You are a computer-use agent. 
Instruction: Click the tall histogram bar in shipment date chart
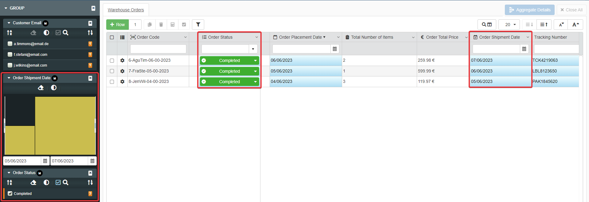(65, 126)
